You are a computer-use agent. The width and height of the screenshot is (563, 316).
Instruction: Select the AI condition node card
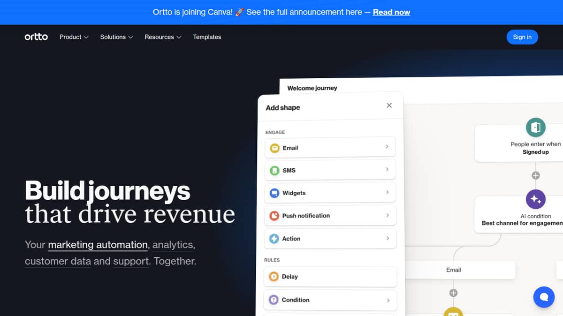(x=519, y=216)
